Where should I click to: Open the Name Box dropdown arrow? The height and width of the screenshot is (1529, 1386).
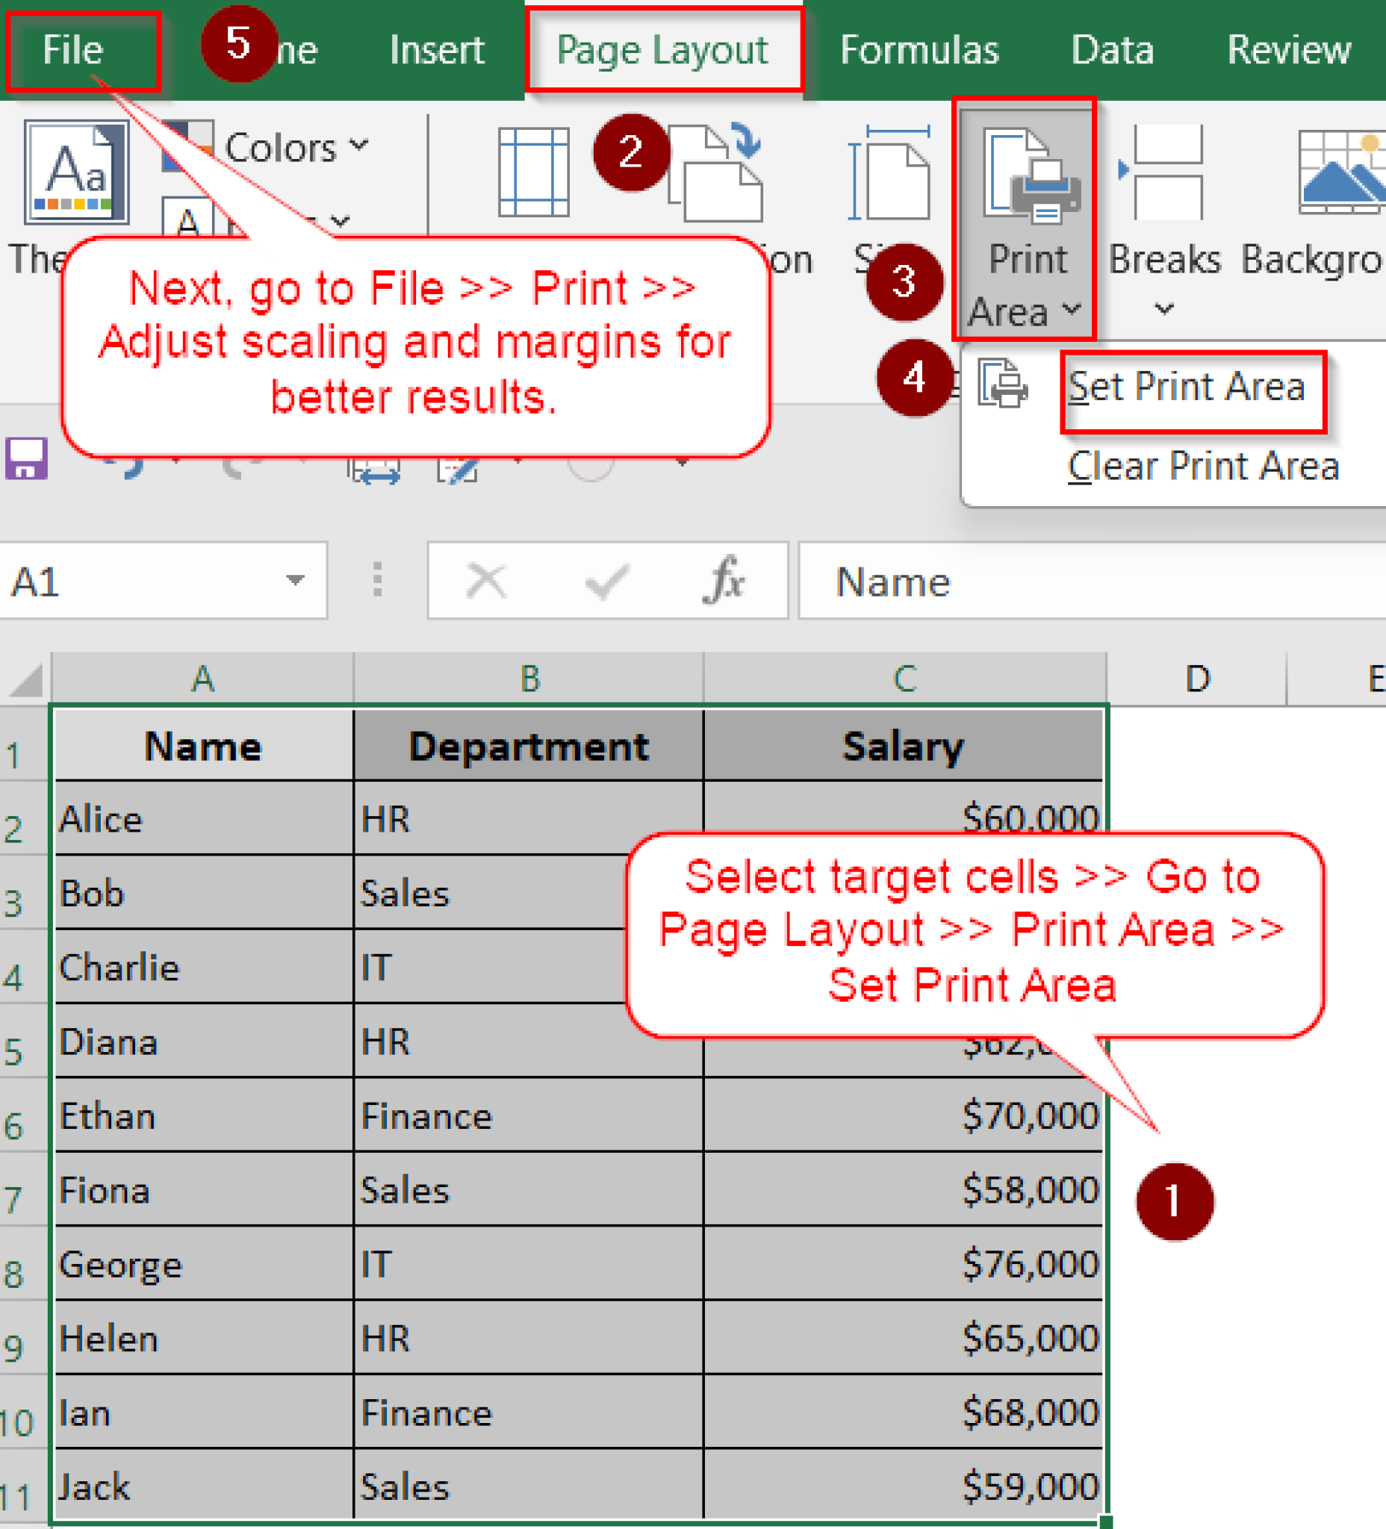(296, 580)
